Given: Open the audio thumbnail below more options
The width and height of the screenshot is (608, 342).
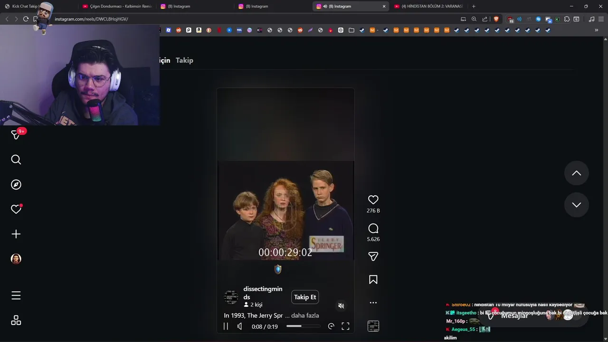Looking at the screenshot, I should [373, 326].
